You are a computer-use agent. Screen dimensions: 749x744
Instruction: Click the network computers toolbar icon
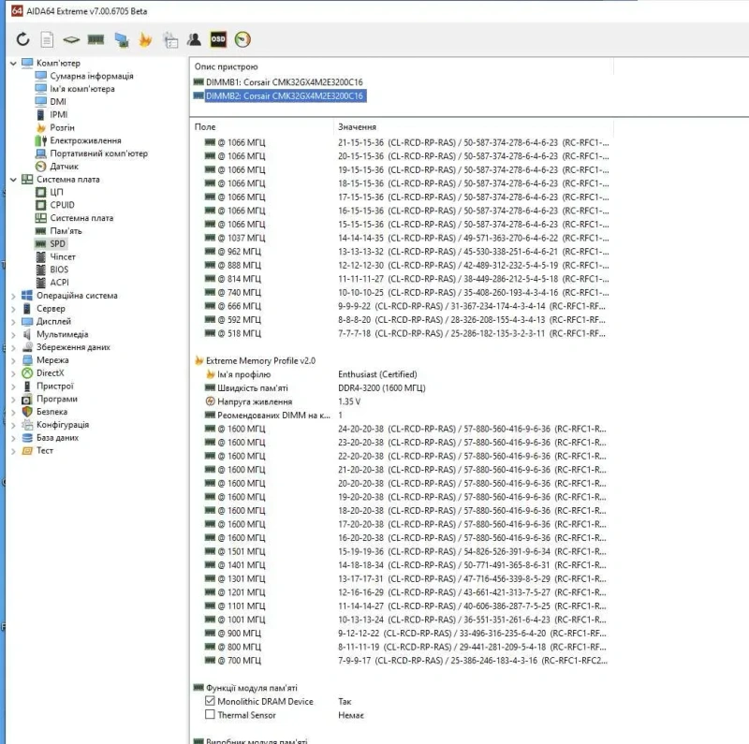tap(122, 39)
